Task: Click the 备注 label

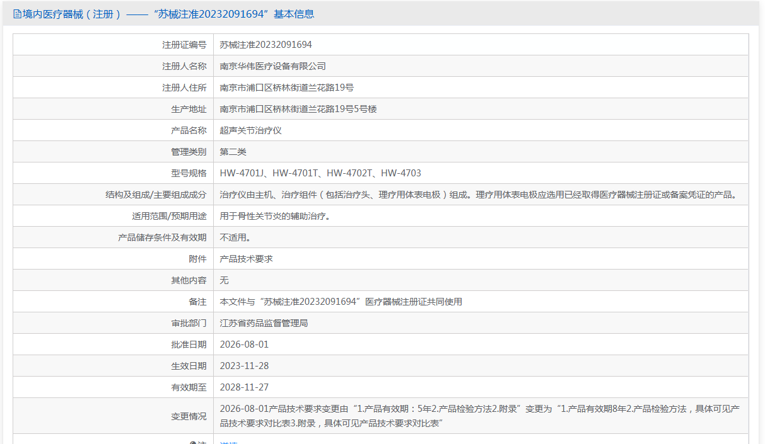Action: click(x=197, y=302)
